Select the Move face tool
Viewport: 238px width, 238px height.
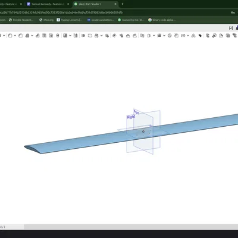[134, 36]
